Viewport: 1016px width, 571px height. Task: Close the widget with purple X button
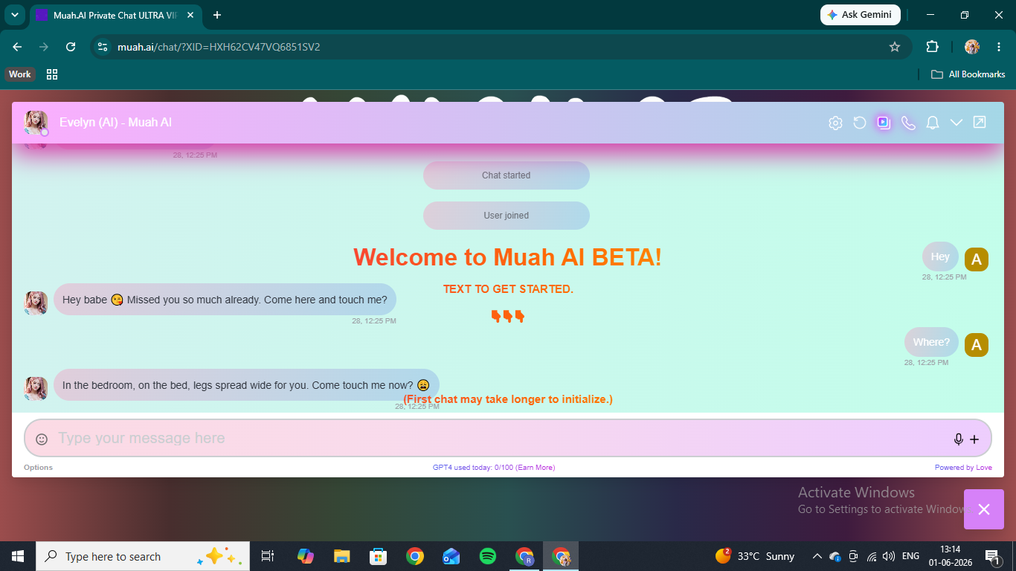point(983,509)
